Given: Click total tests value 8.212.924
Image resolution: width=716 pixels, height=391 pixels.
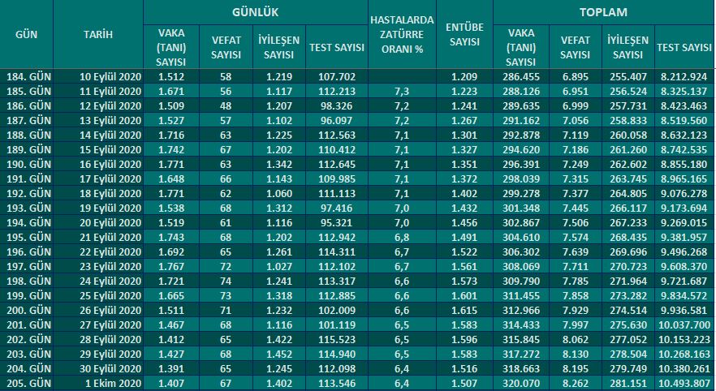Looking at the screenshot, I should [x=684, y=76].
